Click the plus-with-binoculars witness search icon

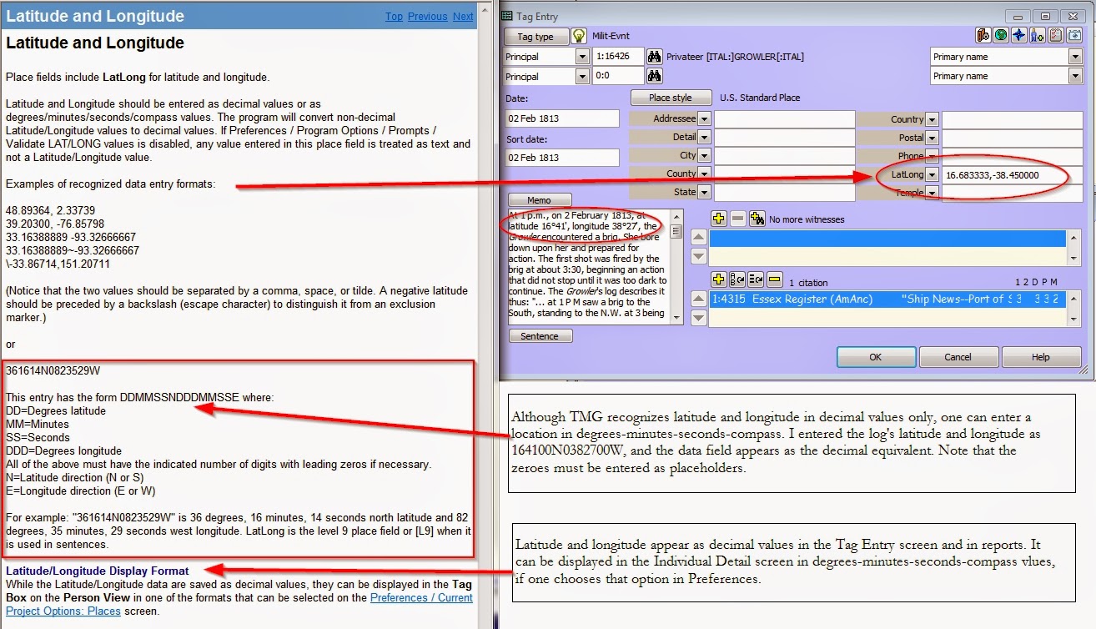pyautogui.click(x=757, y=219)
